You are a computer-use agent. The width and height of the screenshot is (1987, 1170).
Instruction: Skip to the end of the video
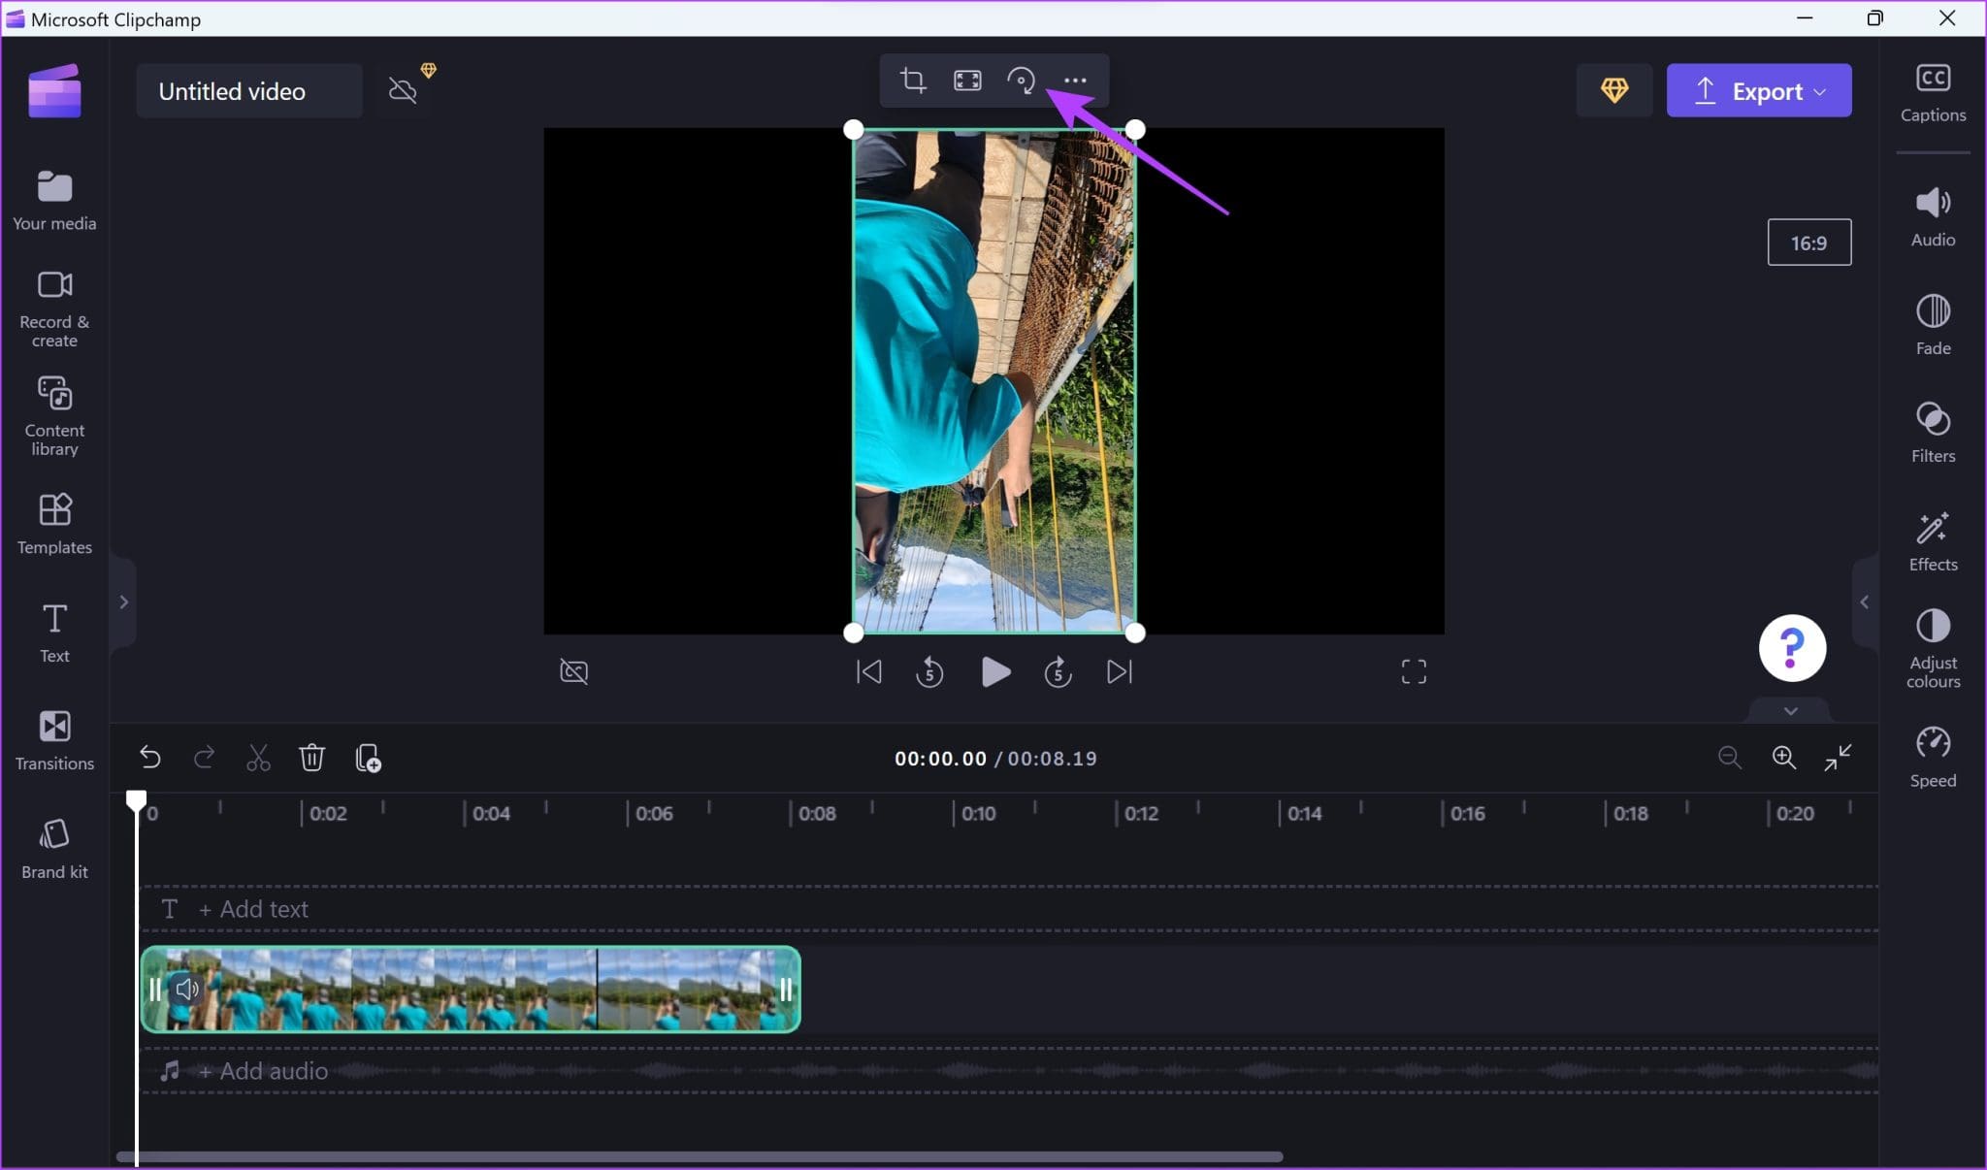(x=1119, y=671)
